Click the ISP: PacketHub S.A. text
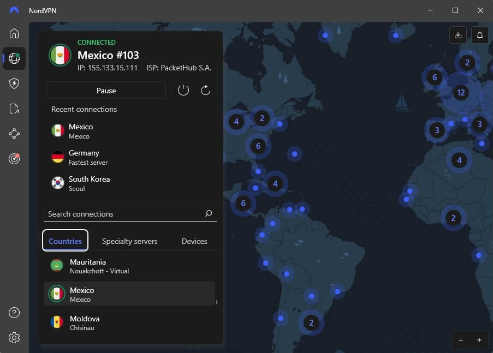493x353 pixels. [x=179, y=68]
